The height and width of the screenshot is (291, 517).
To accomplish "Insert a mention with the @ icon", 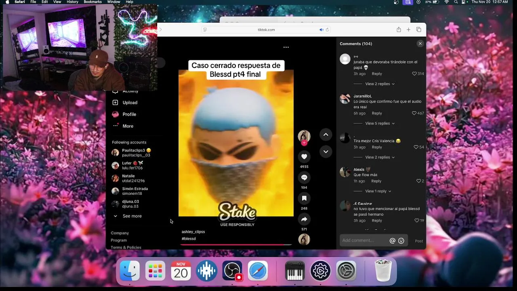I will click(x=392, y=241).
